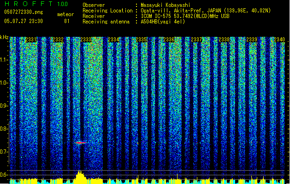Click the 2338 time marker
The height and width of the screenshot is (184, 290).
pos(224,40)
